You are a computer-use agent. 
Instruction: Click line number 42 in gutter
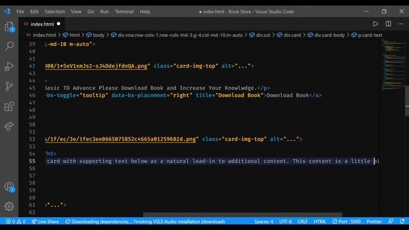click(x=32, y=66)
